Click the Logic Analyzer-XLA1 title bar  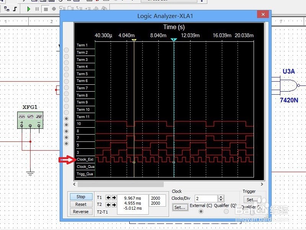[165, 16]
